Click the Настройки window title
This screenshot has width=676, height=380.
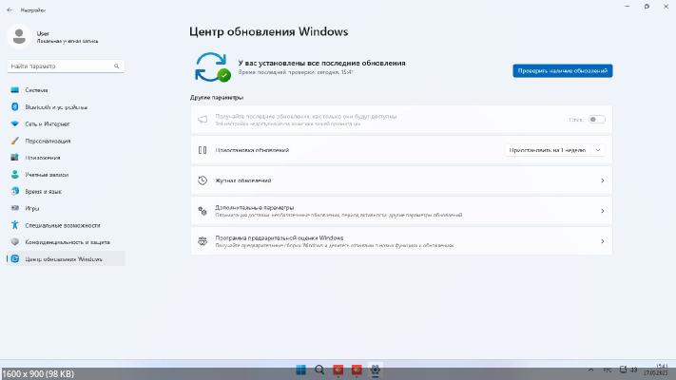point(33,9)
